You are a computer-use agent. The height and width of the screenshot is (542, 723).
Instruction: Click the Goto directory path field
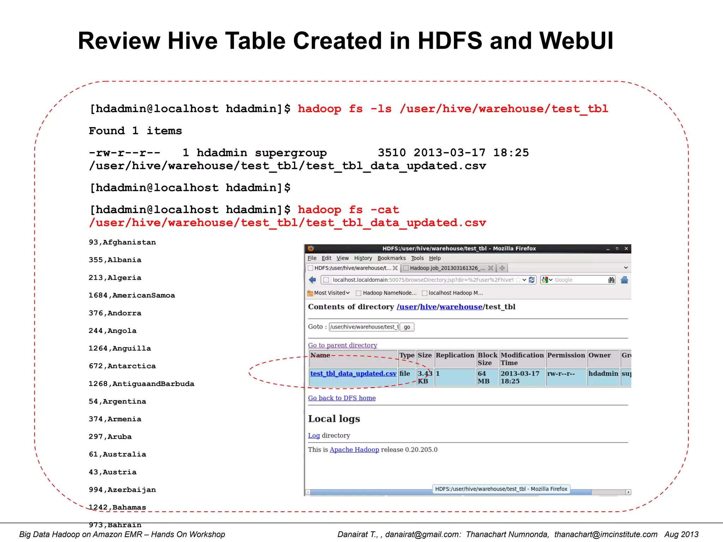coord(364,327)
